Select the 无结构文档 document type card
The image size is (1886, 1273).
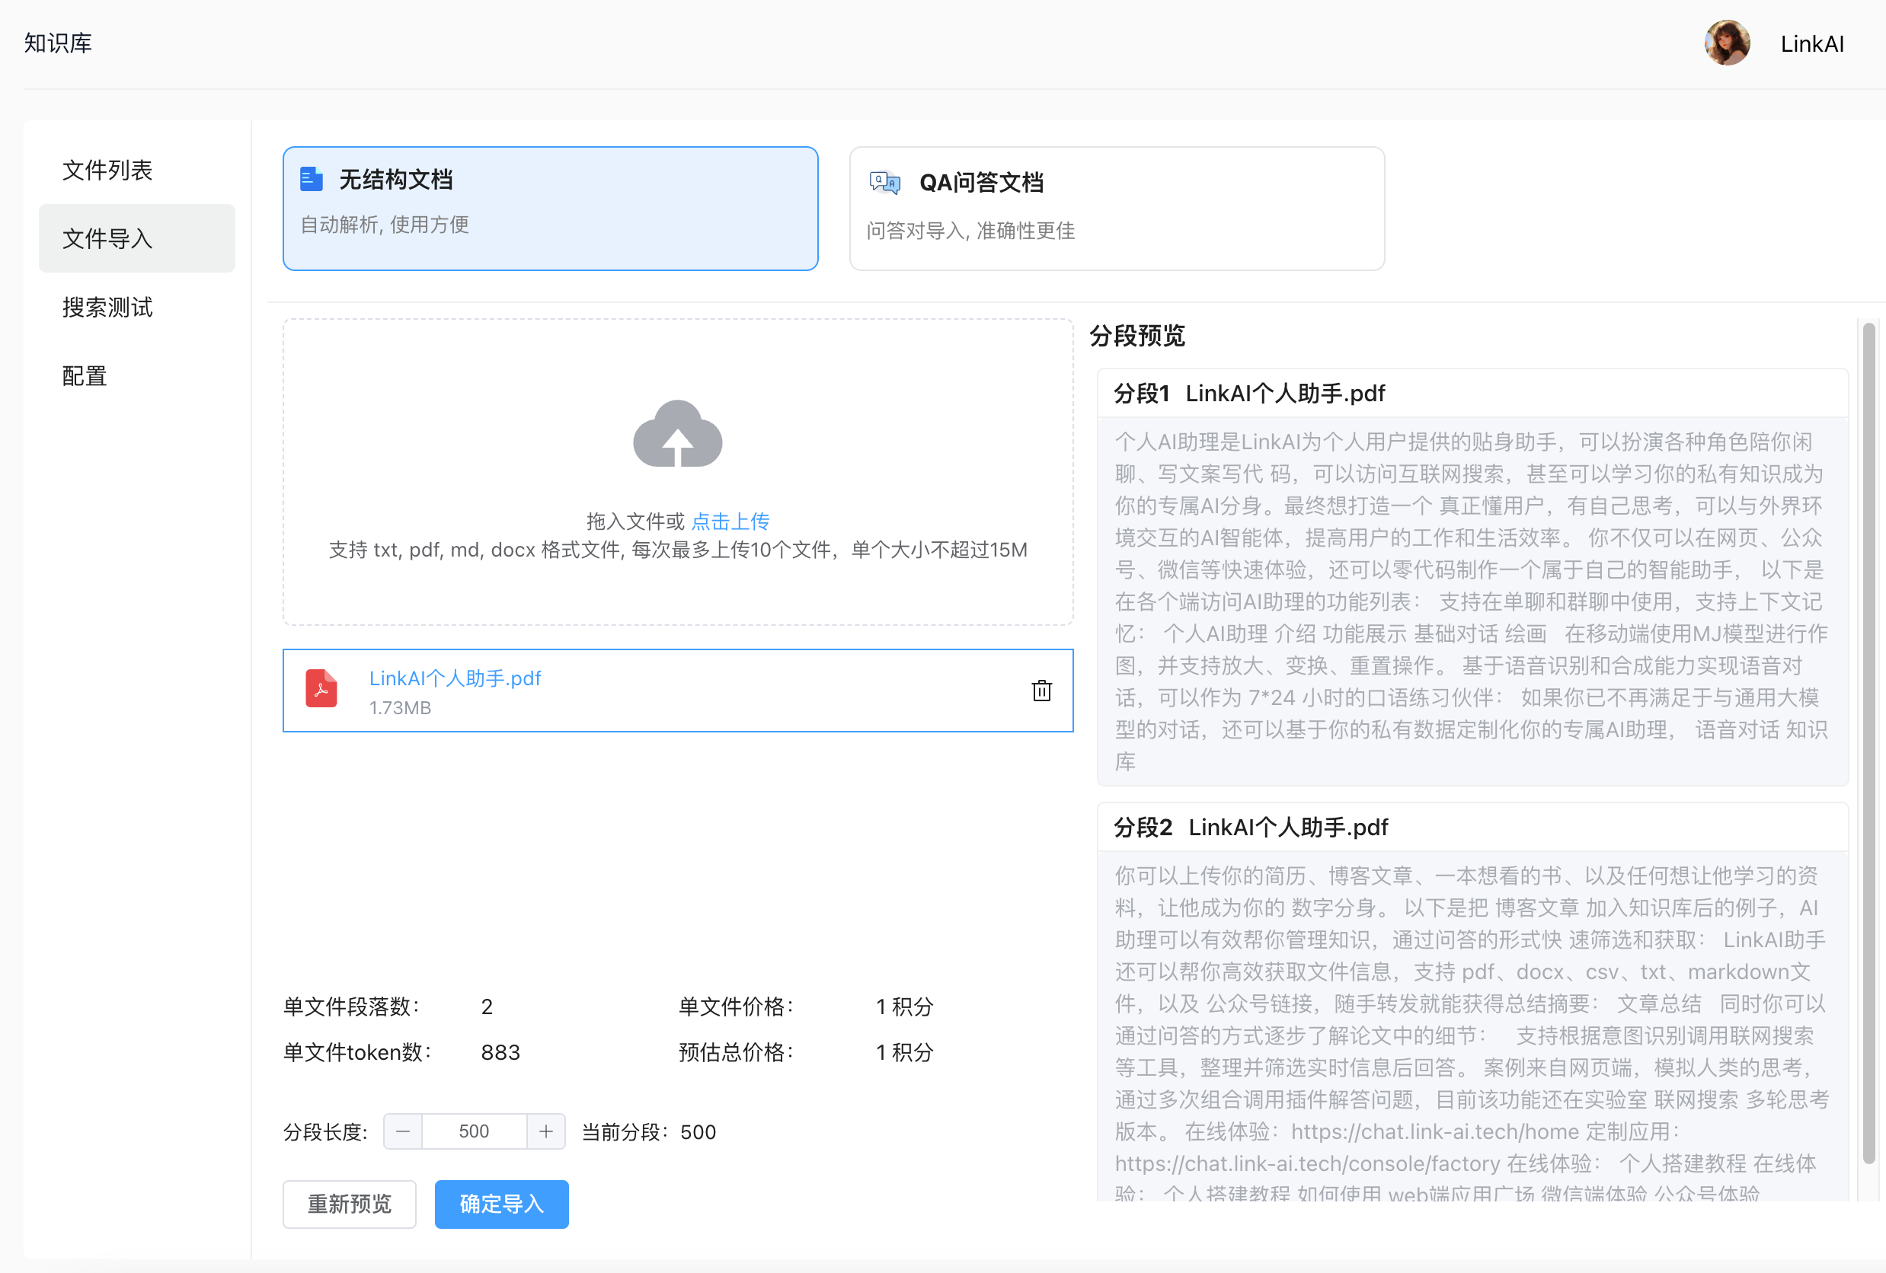pyautogui.click(x=550, y=209)
